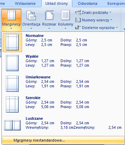Viewport: 125px width, 145px height.
Task: Select the Normalne margin preset thumbnail
Action: click(x=12, y=42)
